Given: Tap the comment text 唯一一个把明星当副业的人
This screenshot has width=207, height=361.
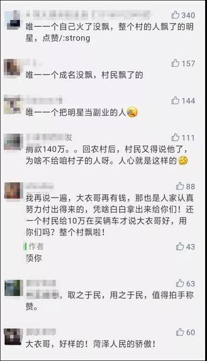Looking at the screenshot, I should (76, 112).
